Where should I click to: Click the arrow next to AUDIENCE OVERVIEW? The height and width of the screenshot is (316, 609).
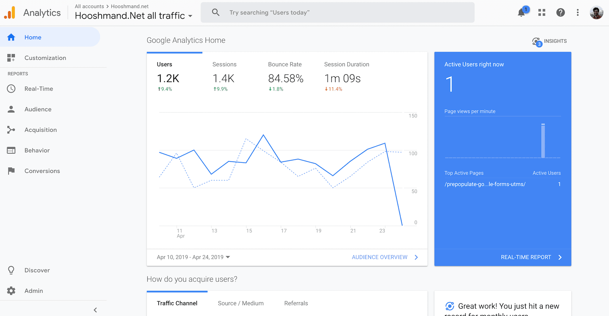(416, 257)
